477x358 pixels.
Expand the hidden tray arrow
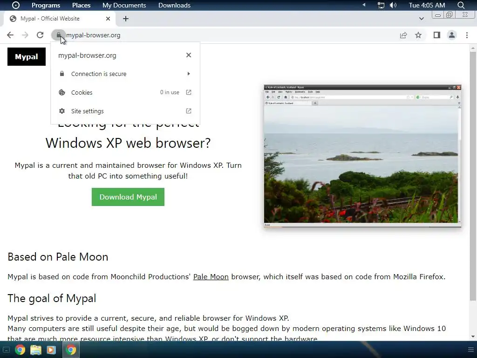coord(364,5)
